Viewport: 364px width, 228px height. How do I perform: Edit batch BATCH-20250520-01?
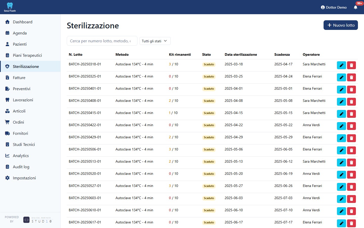[x=341, y=175]
